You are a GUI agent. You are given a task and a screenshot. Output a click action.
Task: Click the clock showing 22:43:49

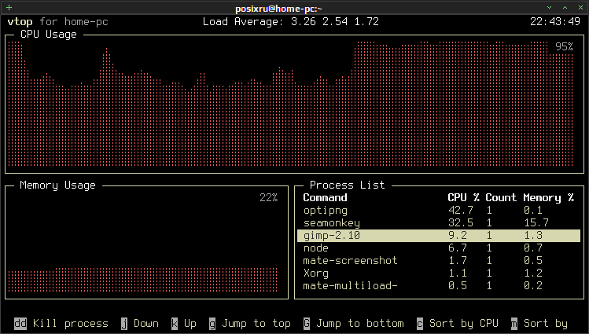tap(555, 21)
